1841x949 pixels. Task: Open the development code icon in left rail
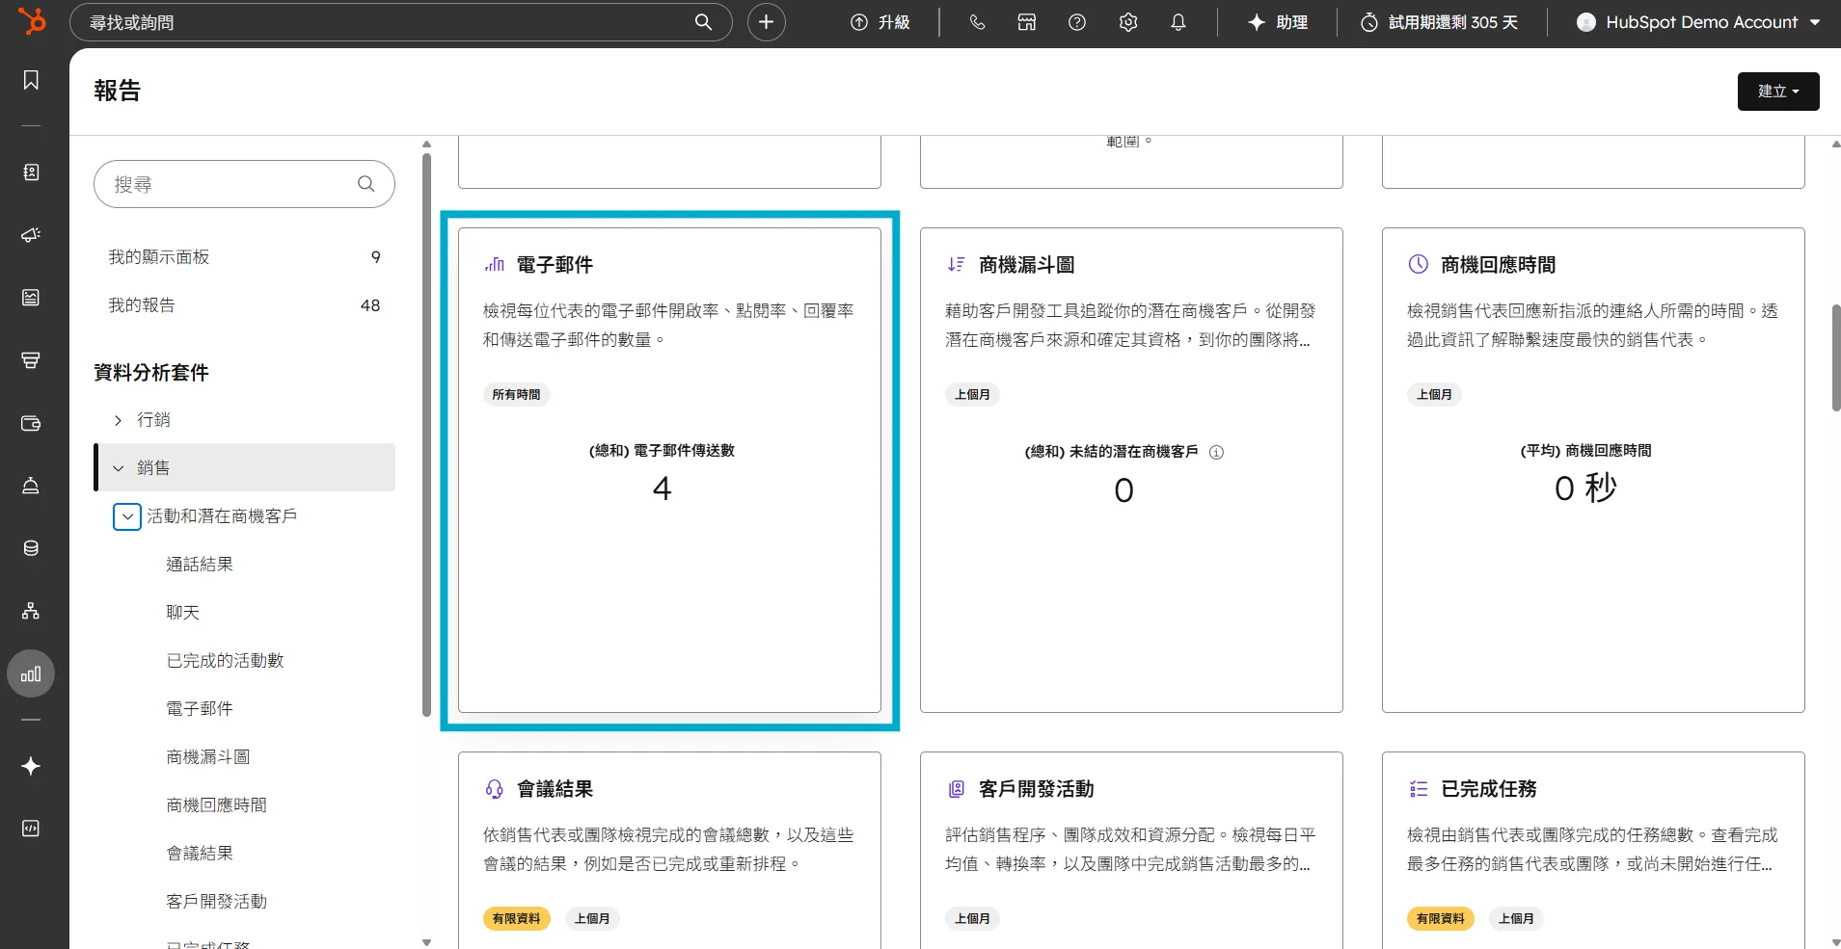31,829
